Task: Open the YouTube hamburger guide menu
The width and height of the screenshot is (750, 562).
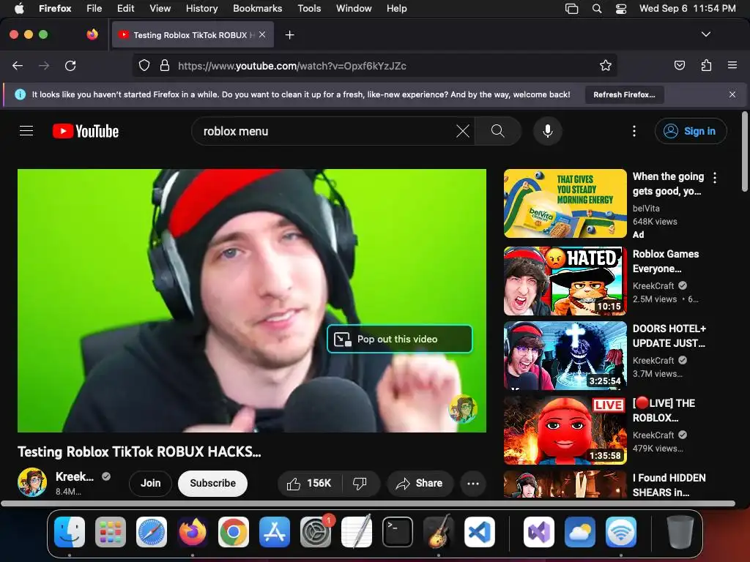Action: [x=26, y=131]
